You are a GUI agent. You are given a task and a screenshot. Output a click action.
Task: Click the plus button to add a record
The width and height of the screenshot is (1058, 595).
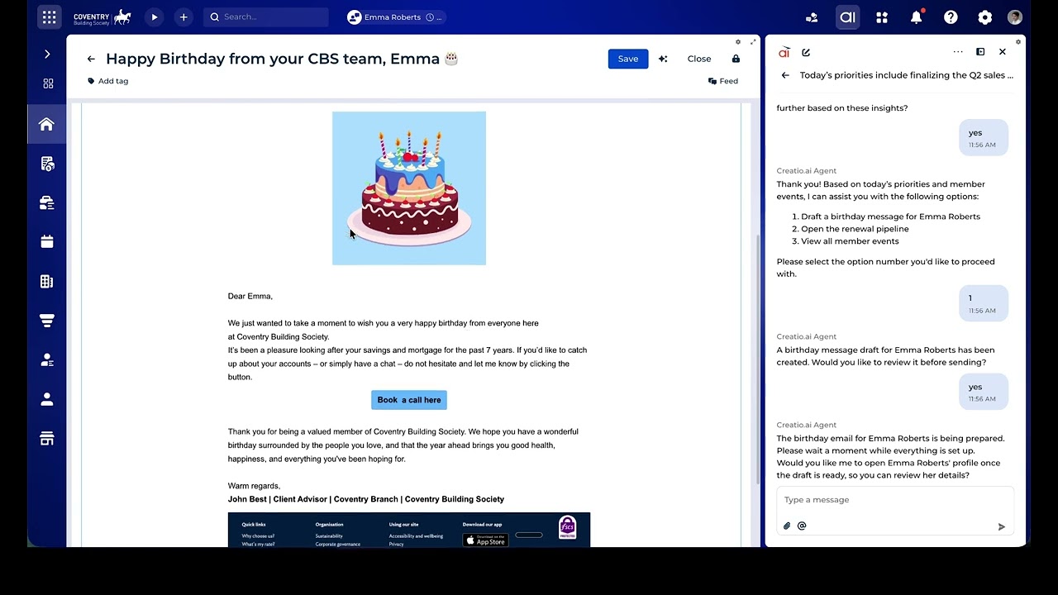coord(183,17)
